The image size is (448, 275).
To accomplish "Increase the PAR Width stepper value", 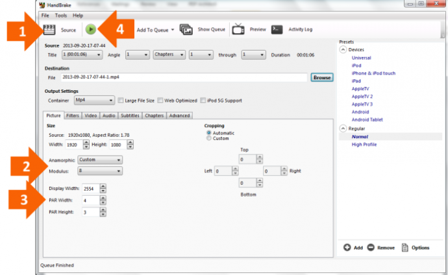I will (x=104, y=198).
